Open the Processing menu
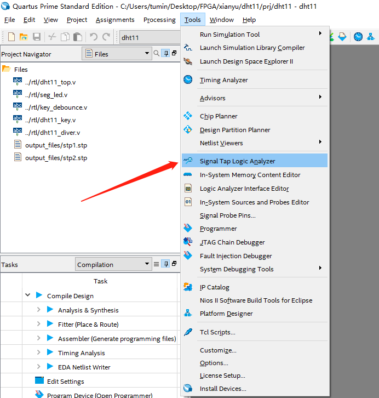 coord(159,20)
